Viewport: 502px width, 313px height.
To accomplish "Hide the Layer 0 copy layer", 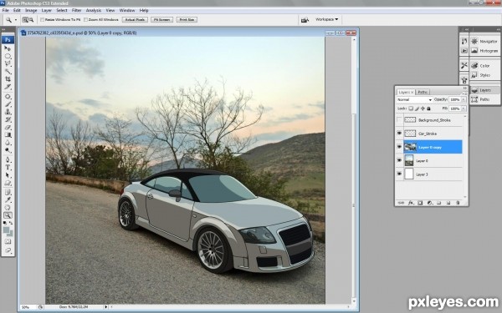I will pos(399,147).
